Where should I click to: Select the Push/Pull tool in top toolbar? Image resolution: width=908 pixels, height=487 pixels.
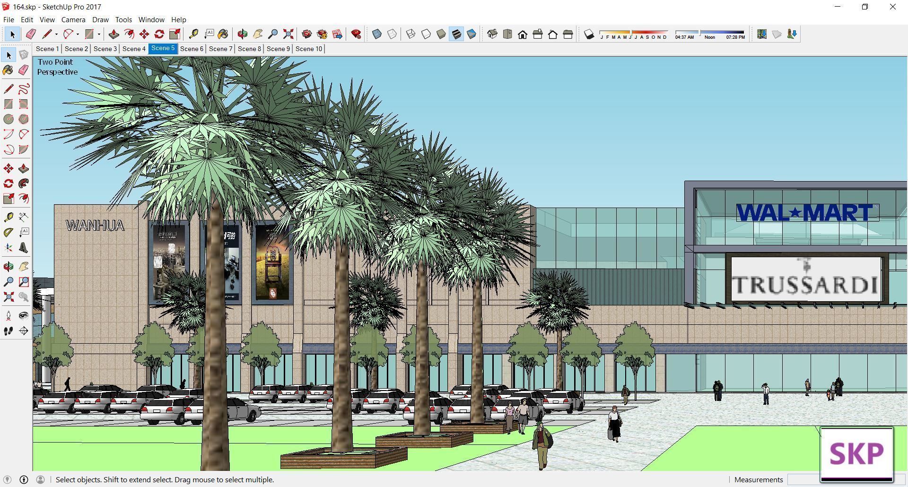click(113, 34)
